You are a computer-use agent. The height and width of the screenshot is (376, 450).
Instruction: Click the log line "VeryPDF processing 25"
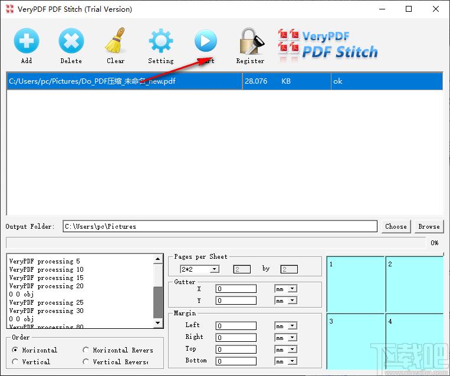46,302
